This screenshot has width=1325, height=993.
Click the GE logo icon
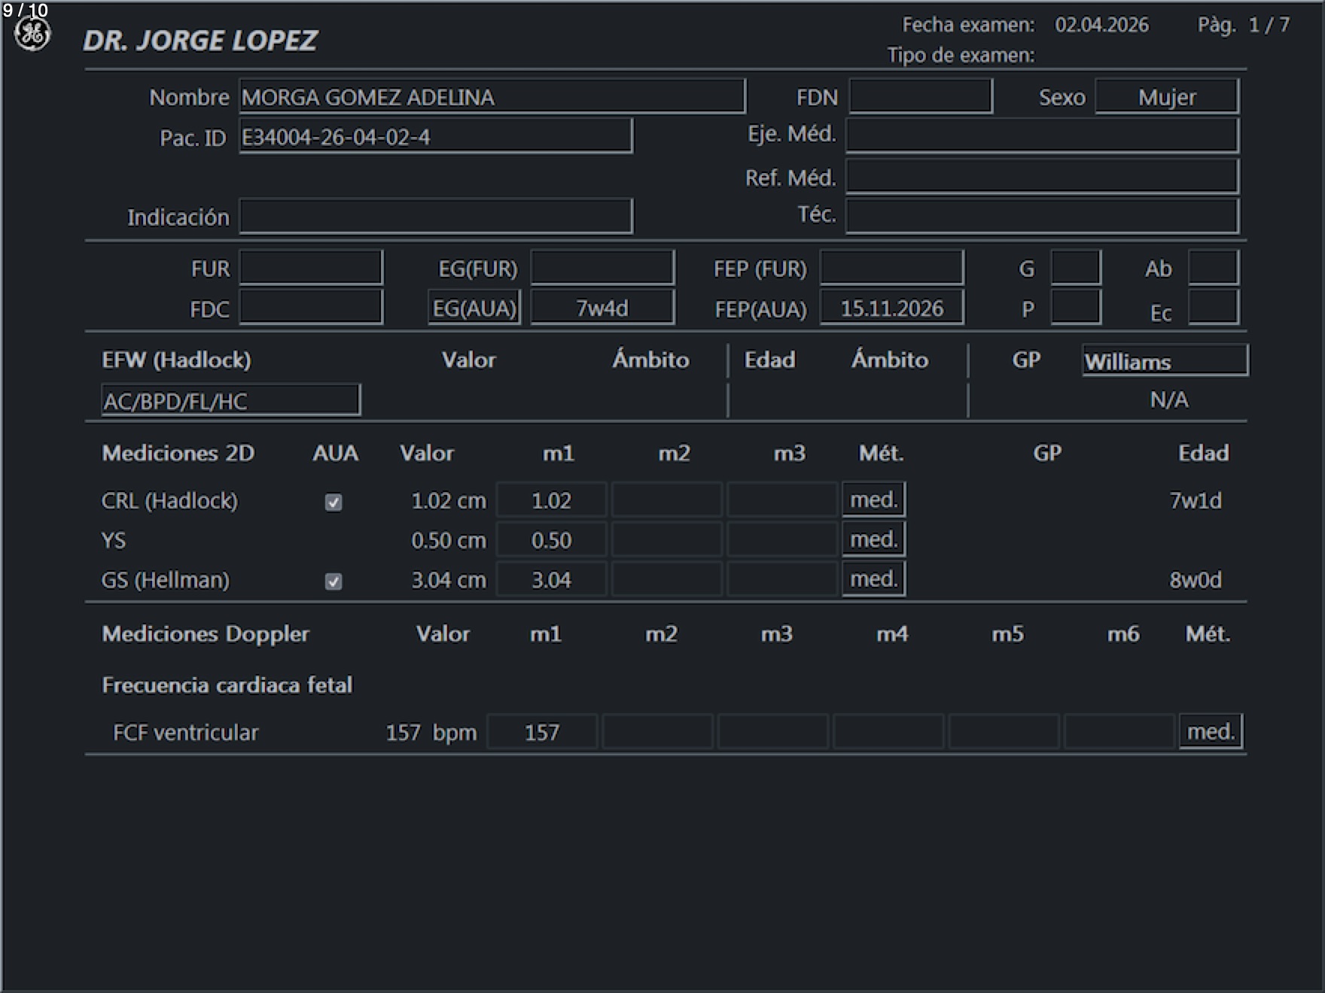(x=32, y=35)
